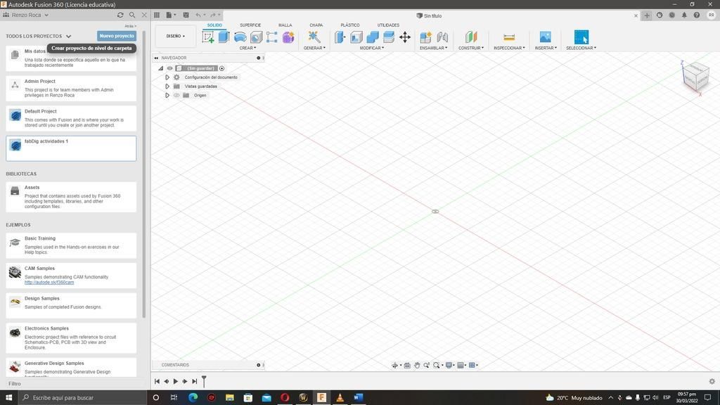Open the DISEÑO workspace dropdown
The width and height of the screenshot is (720, 405).
tap(175, 37)
